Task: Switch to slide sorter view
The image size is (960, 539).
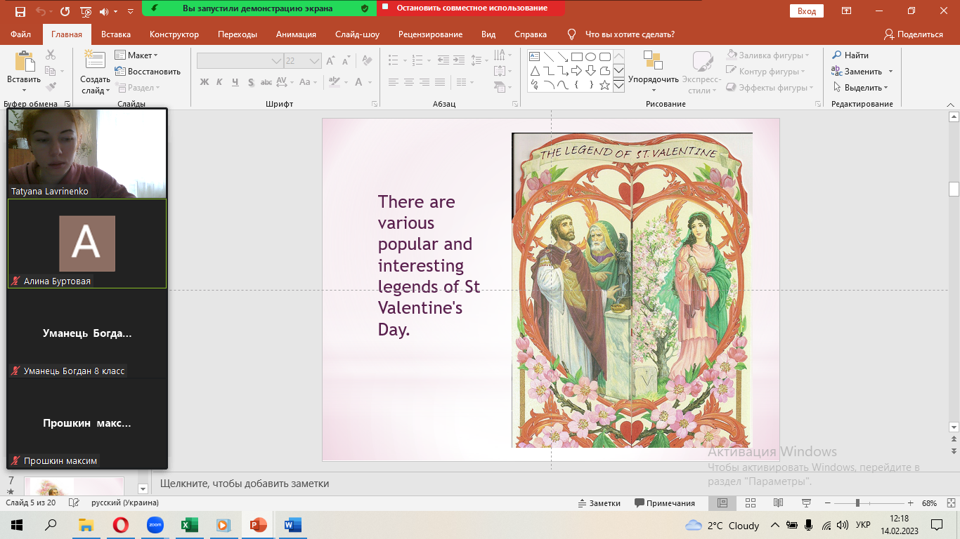Action: (x=750, y=503)
